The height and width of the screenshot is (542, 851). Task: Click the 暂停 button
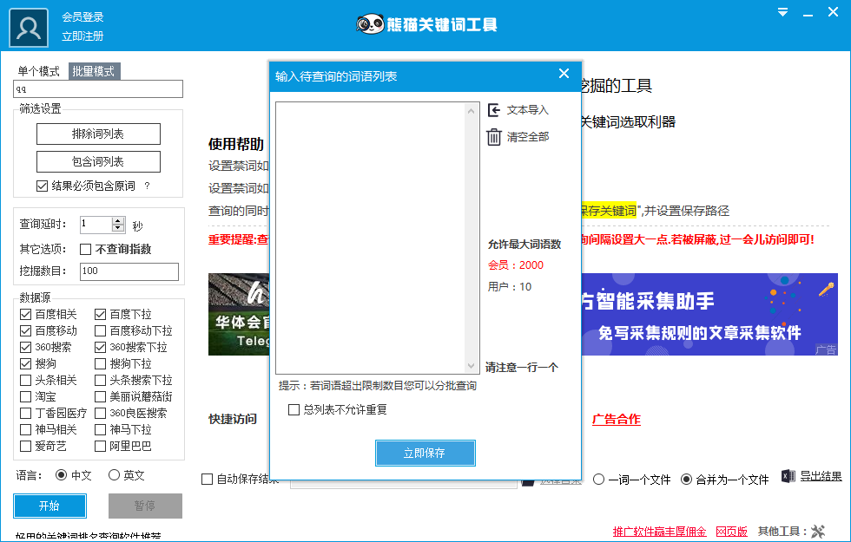click(x=145, y=506)
